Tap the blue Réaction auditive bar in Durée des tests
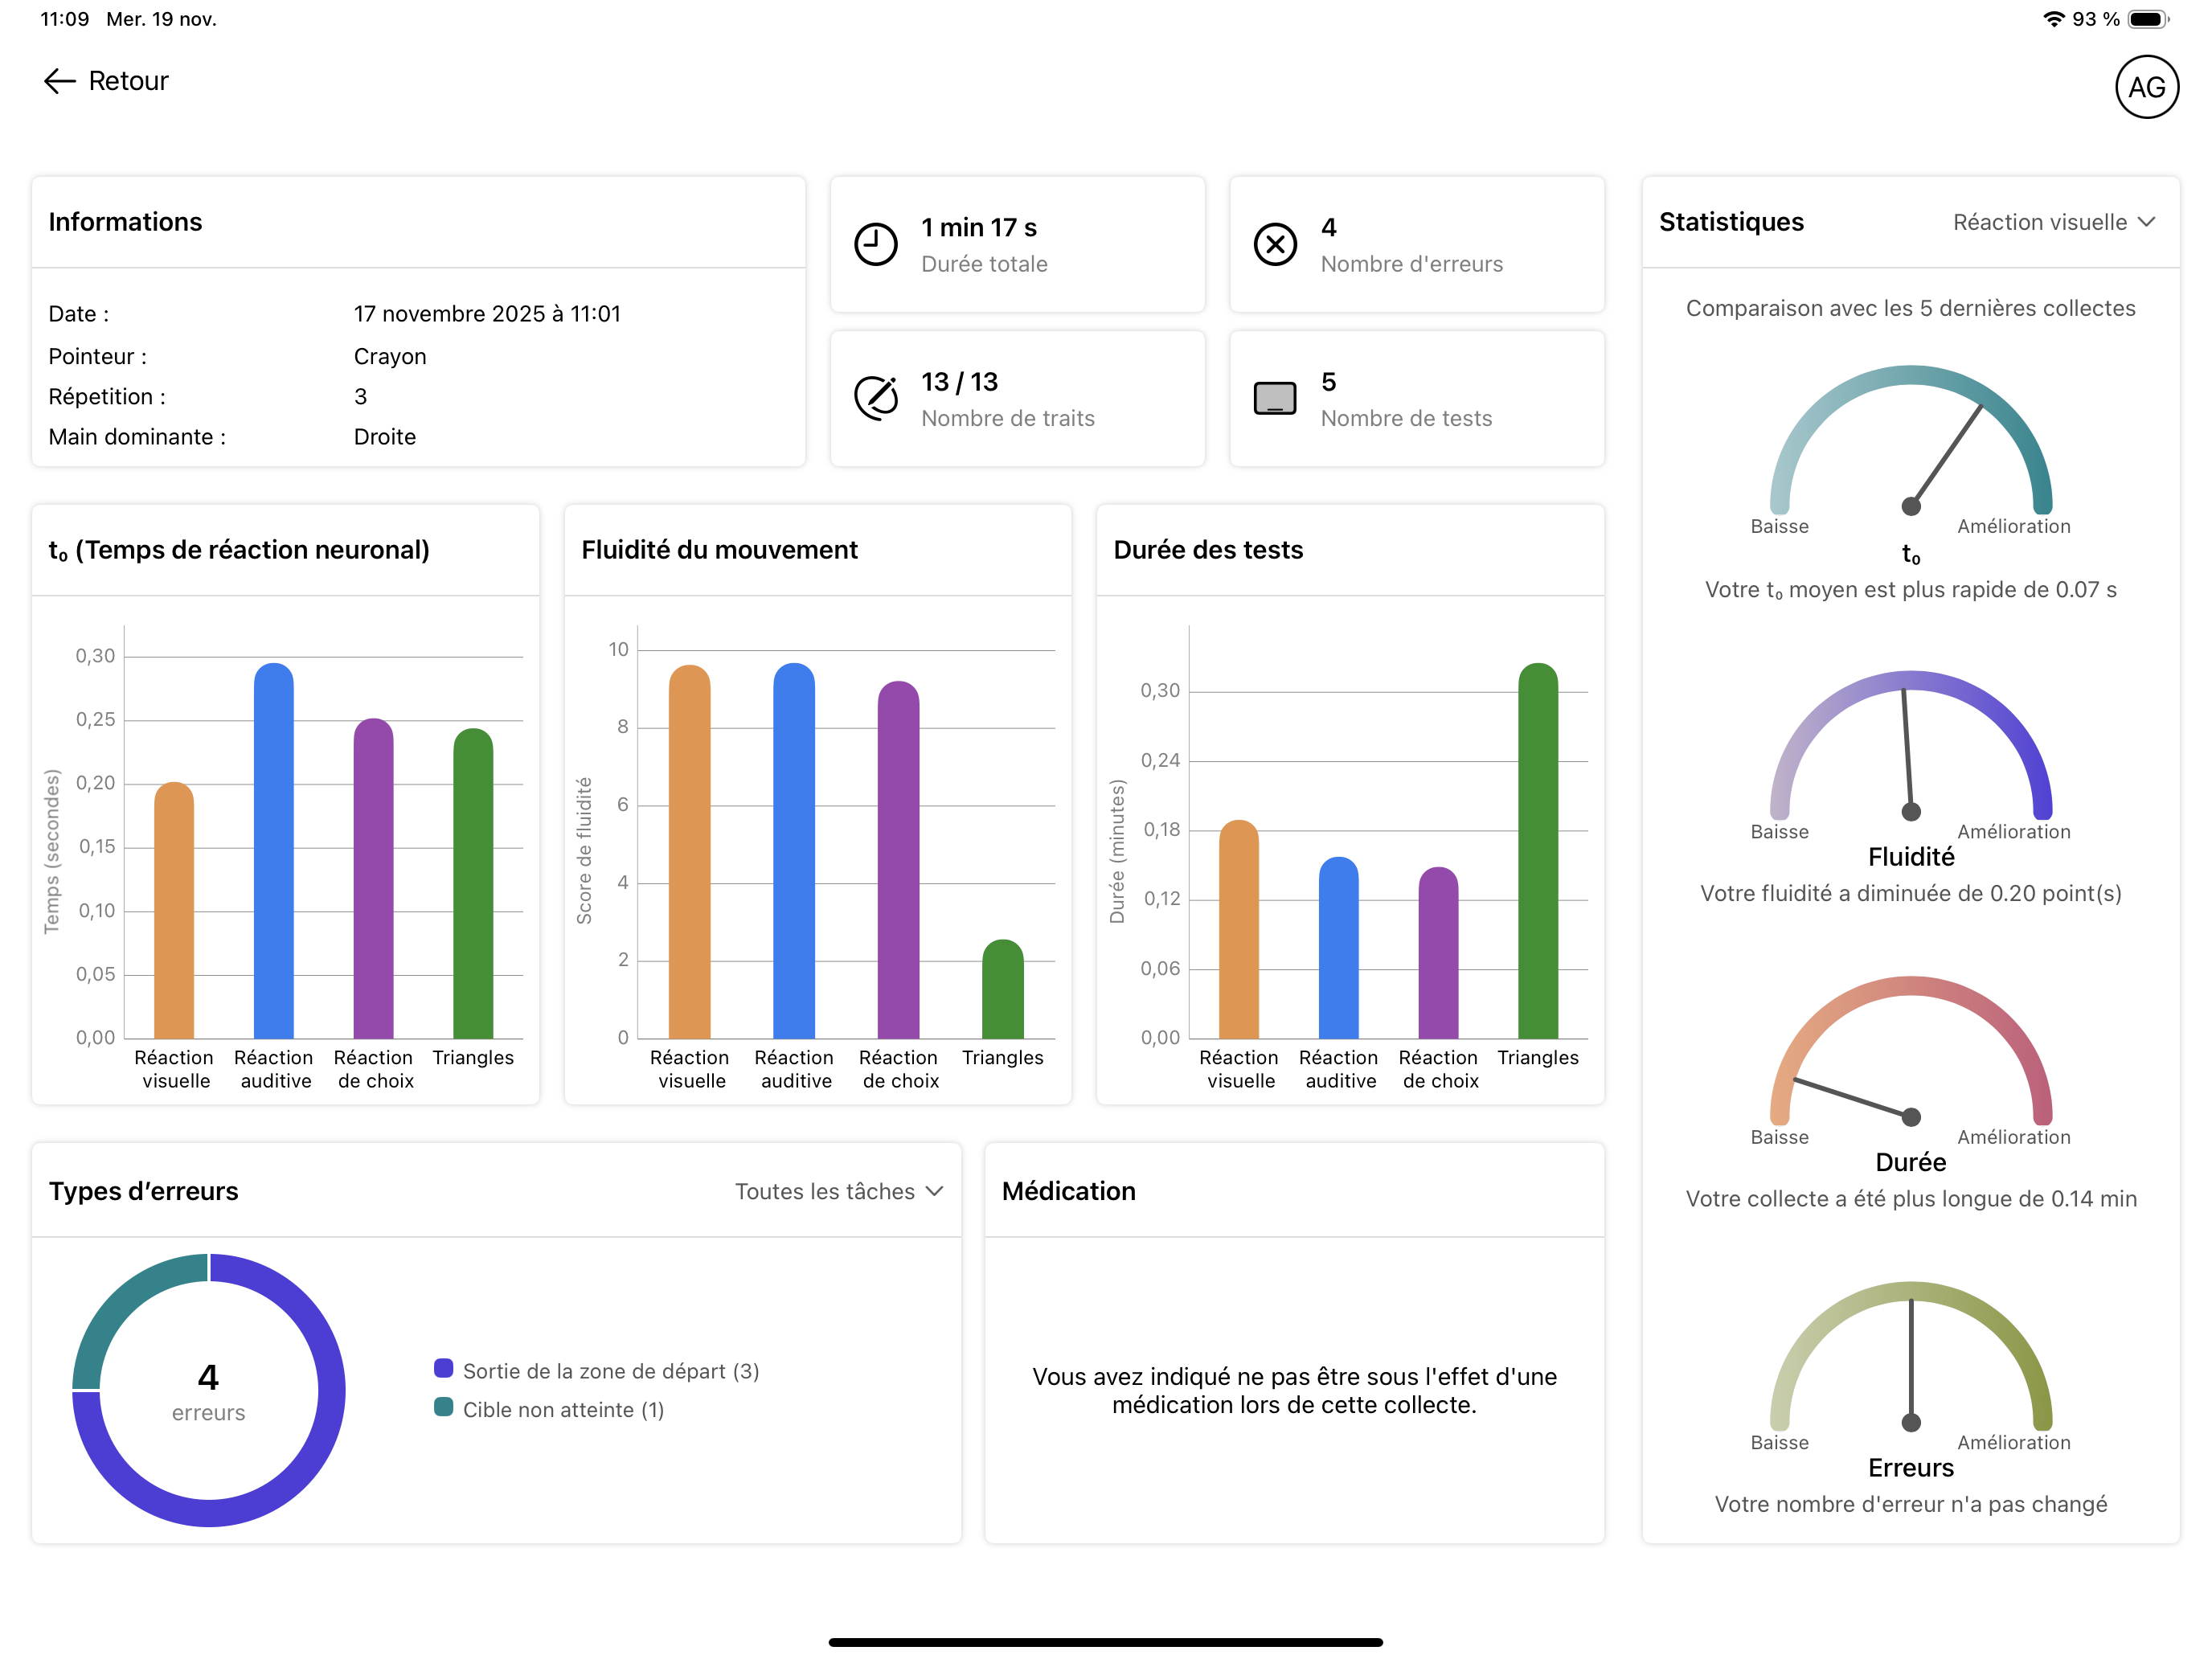The image size is (2212, 1659). 1339,947
